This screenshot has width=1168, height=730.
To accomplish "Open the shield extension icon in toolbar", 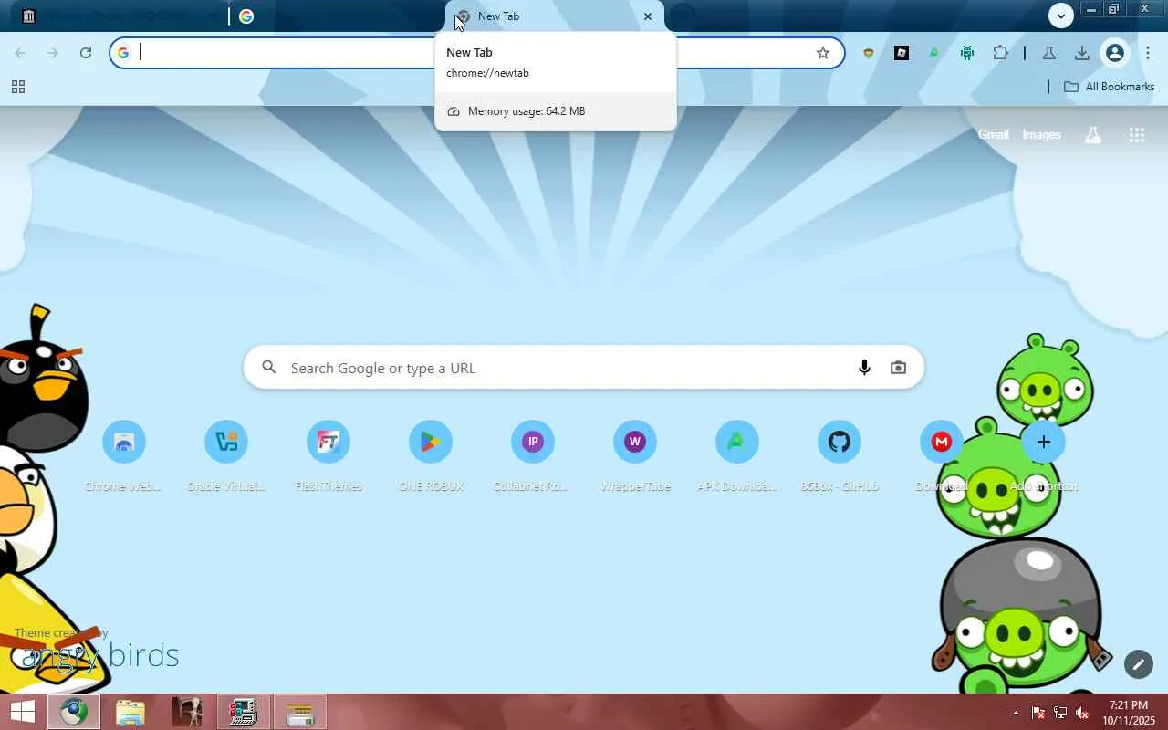I will click(x=869, y=53).
